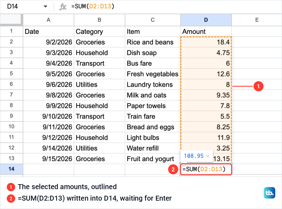Click date cell 9/4/2026

(x=48, y=63)
